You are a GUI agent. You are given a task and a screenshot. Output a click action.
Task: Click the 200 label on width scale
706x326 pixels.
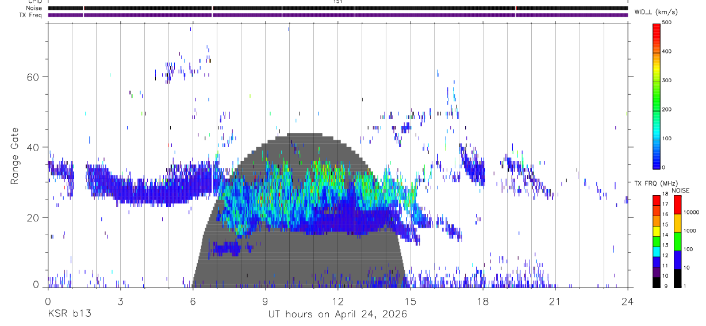[667, 110]
